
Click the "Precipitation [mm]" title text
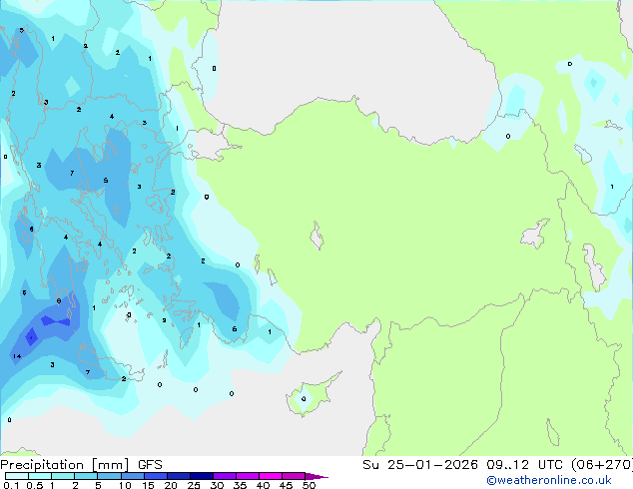(x=64, y=465)
